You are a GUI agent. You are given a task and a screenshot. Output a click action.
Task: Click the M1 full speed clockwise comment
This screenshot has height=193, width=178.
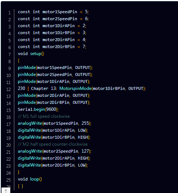point(44,116)
